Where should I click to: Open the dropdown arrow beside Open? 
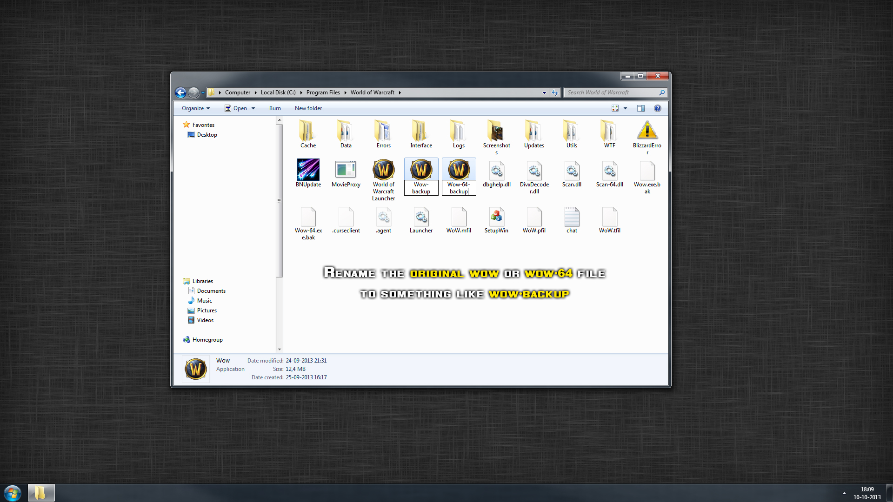click(253, 108)
